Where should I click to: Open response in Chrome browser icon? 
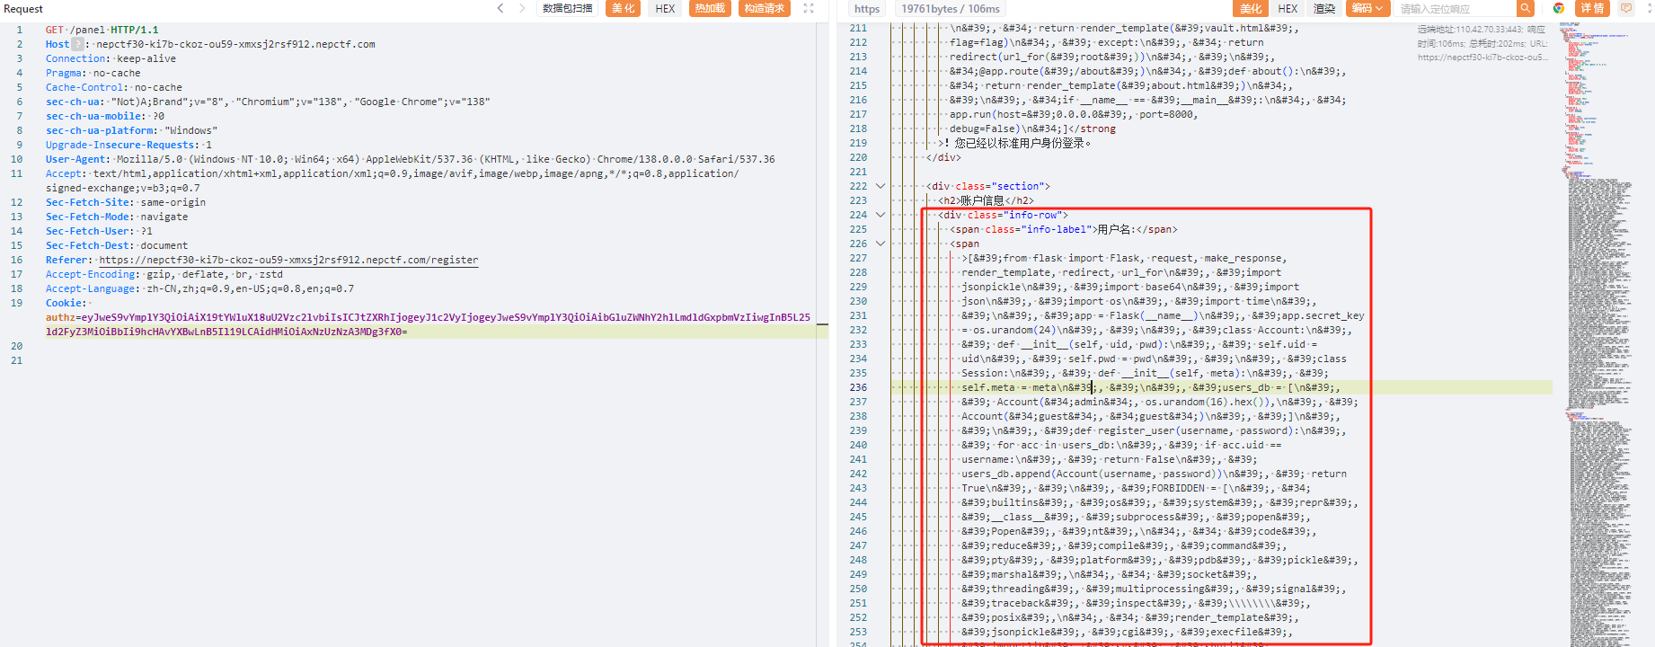pos(1559,8)
